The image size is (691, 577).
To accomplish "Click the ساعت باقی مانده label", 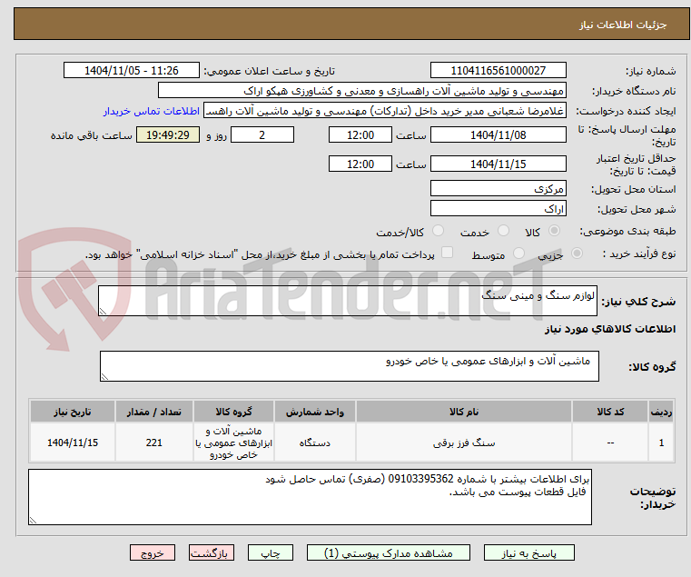I will (91, 135).
